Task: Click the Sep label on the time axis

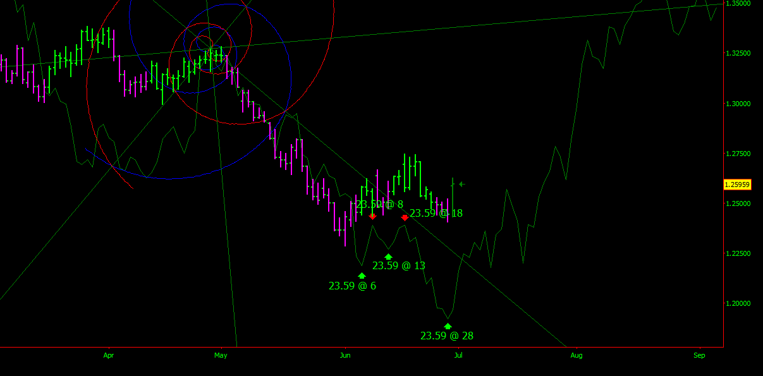Action: point(699,356)
